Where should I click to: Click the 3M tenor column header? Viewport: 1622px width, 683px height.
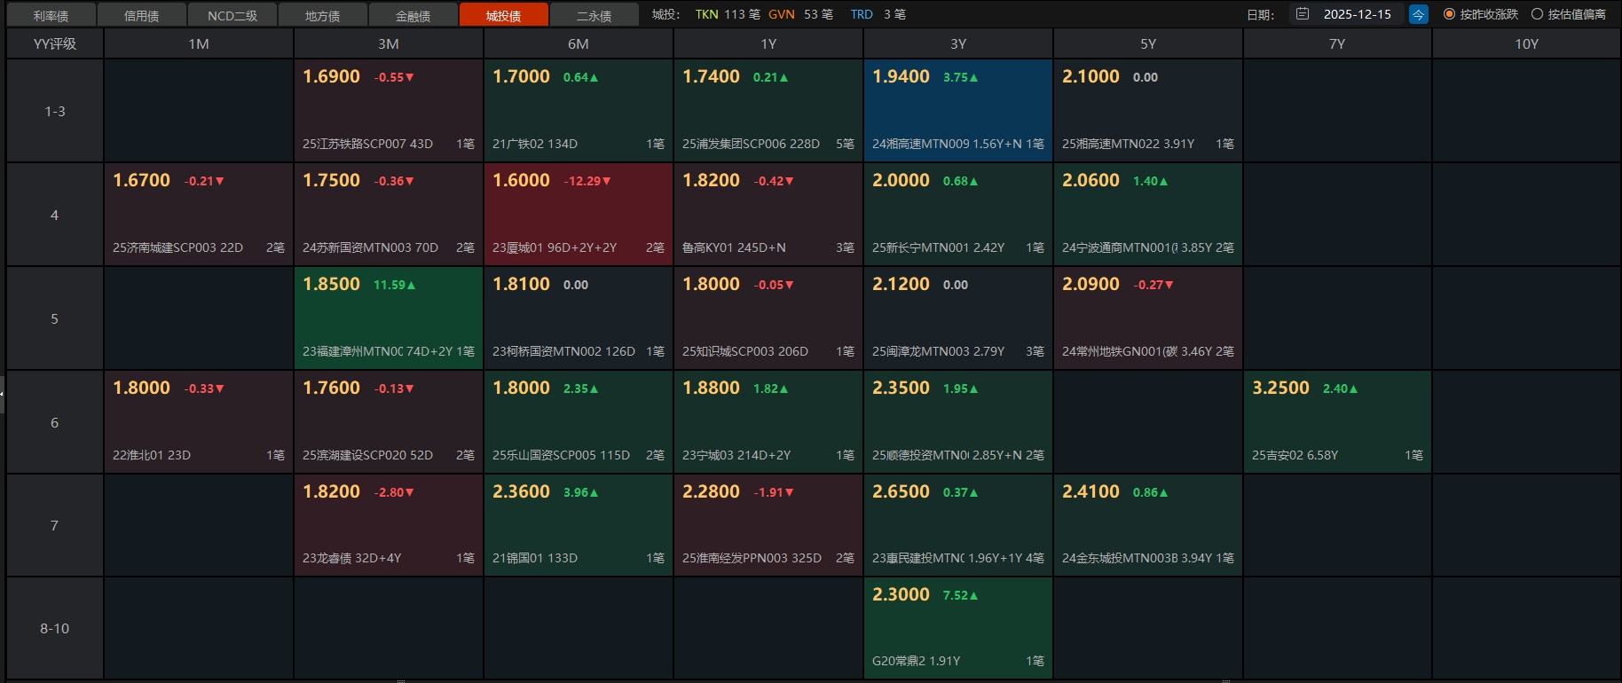coord(389,43)
